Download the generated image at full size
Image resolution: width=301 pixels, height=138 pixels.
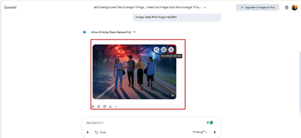pyautogui.click(x=171, y=49)
